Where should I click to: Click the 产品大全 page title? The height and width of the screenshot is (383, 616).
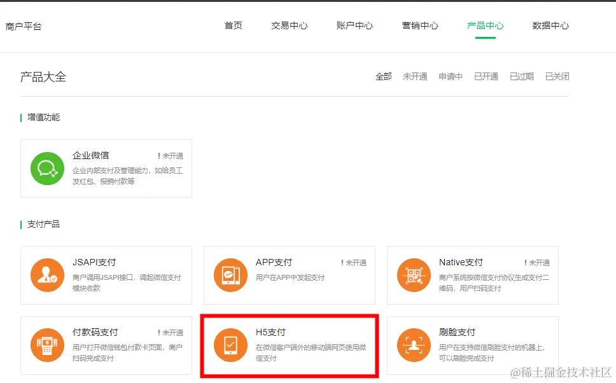click(43, 76)
